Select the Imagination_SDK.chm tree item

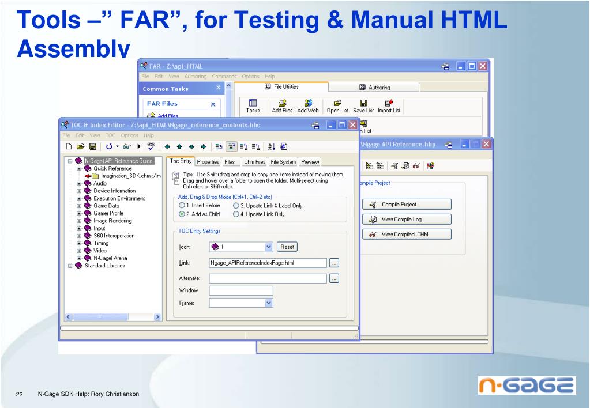pos(131,176)
